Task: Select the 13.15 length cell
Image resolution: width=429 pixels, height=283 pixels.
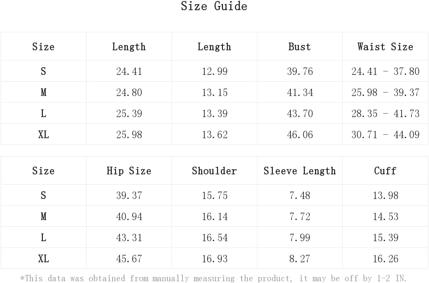Action: coord(214,92)
